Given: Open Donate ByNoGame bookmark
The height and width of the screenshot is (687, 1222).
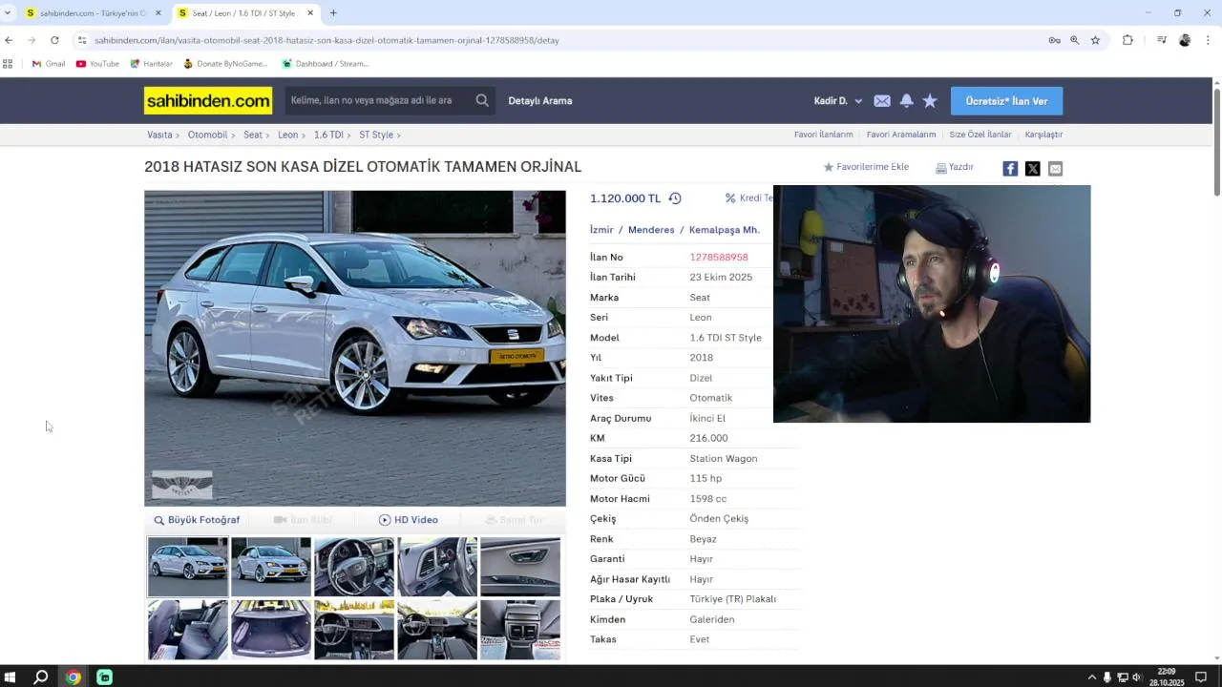Looking at the screenshot, I should point(225,64).
